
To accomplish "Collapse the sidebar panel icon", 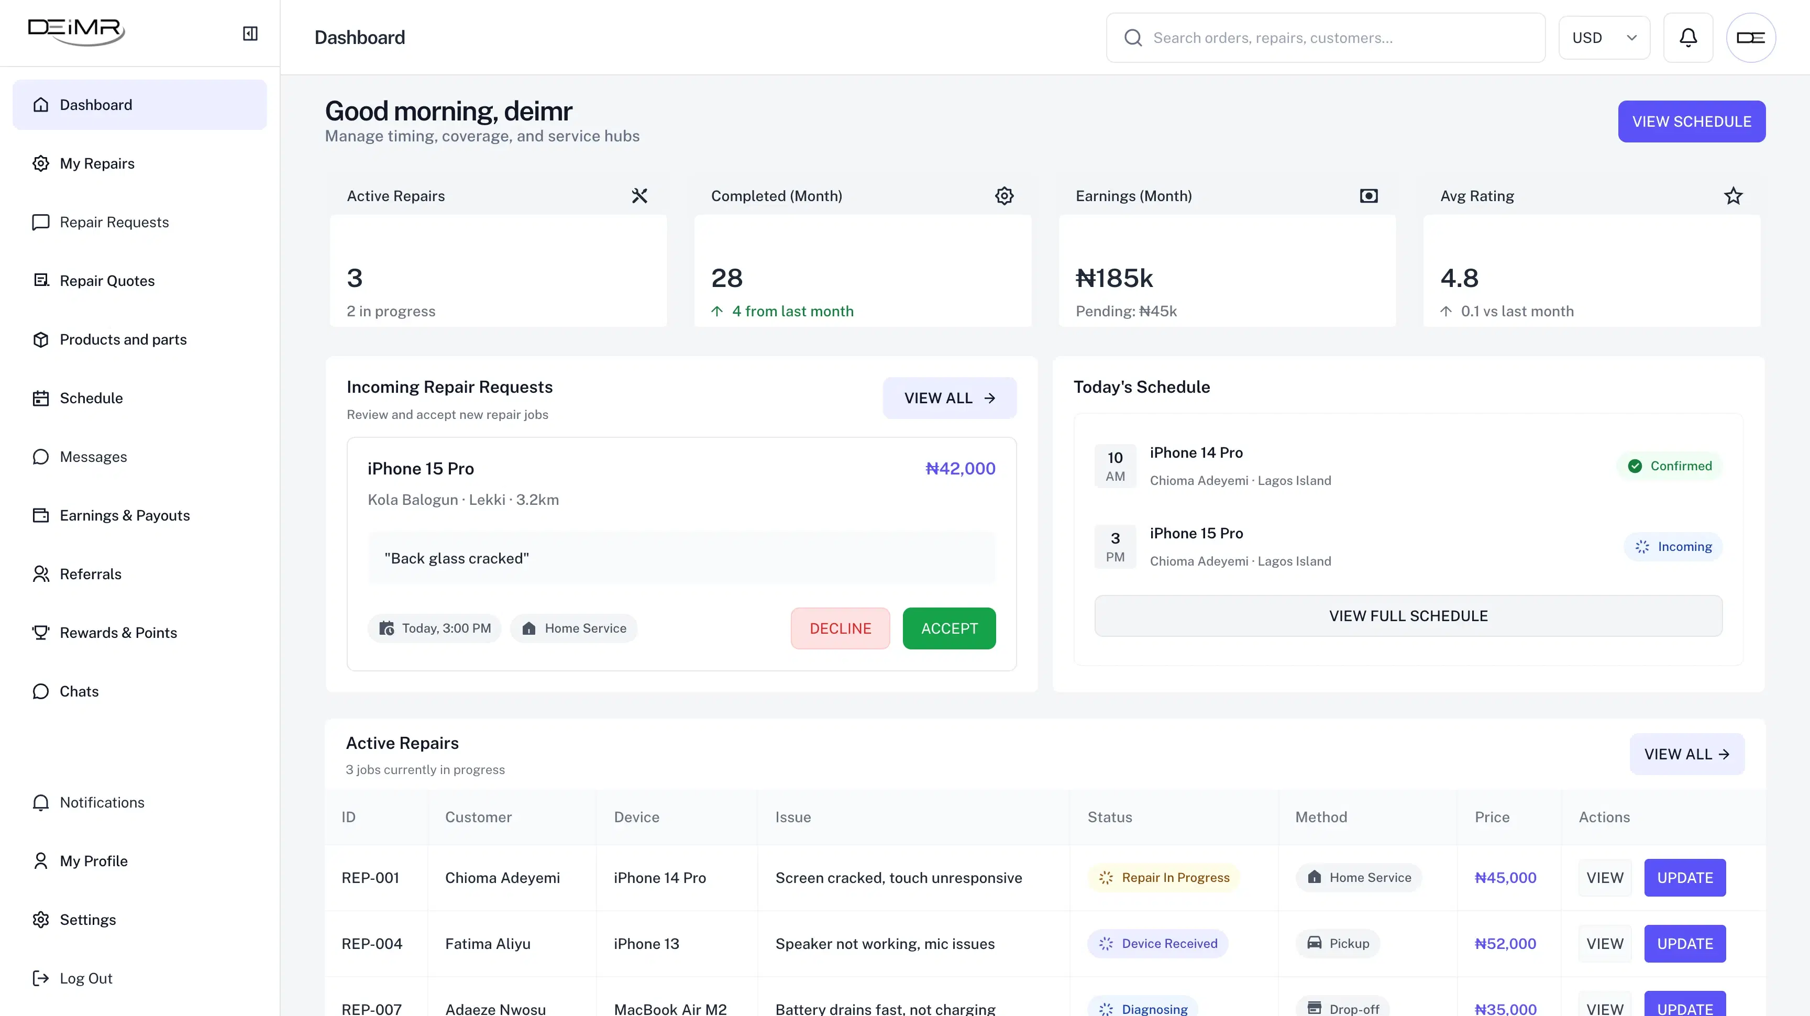I will (x=250, y=33).
